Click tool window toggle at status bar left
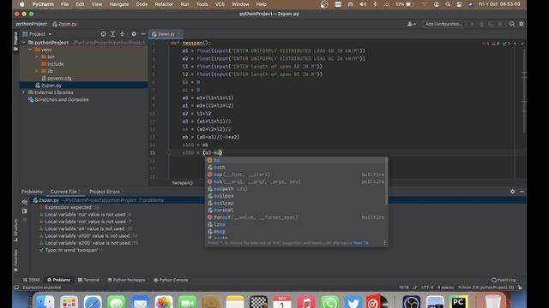Image resolution: width=549 pixels, height=308 pixels. 16,287
